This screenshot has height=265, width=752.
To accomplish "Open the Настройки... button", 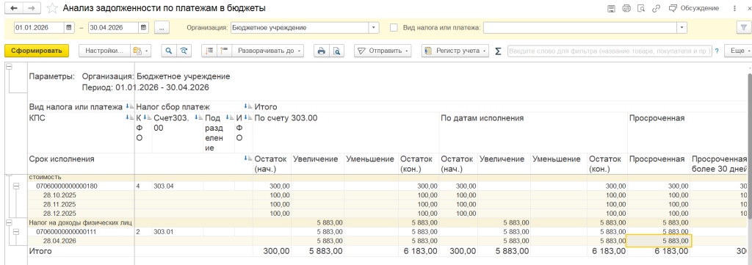I will (104, 51).
